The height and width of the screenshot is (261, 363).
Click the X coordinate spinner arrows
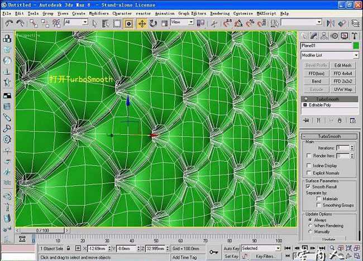[x=109, y=249]
